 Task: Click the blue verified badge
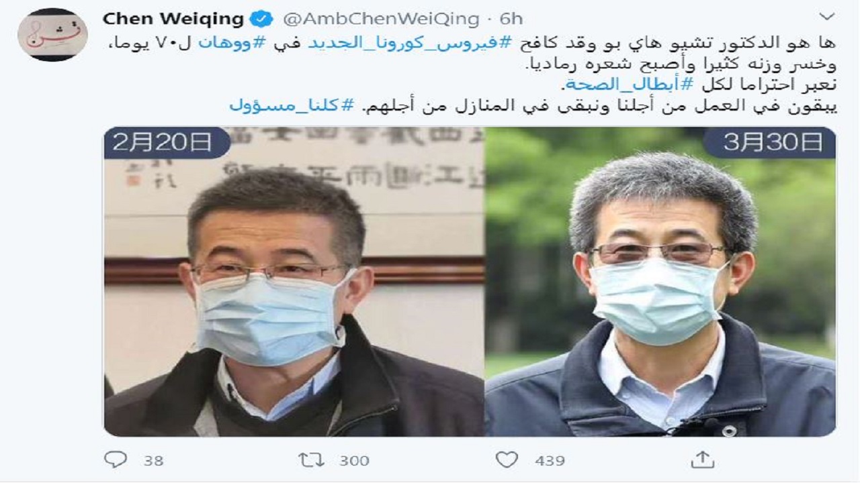tap(261, 19)
